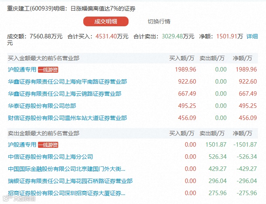Switch to 切换行情 tab
Screen dimensions: 266x204
pyautogui.click(x=159, y=21)
